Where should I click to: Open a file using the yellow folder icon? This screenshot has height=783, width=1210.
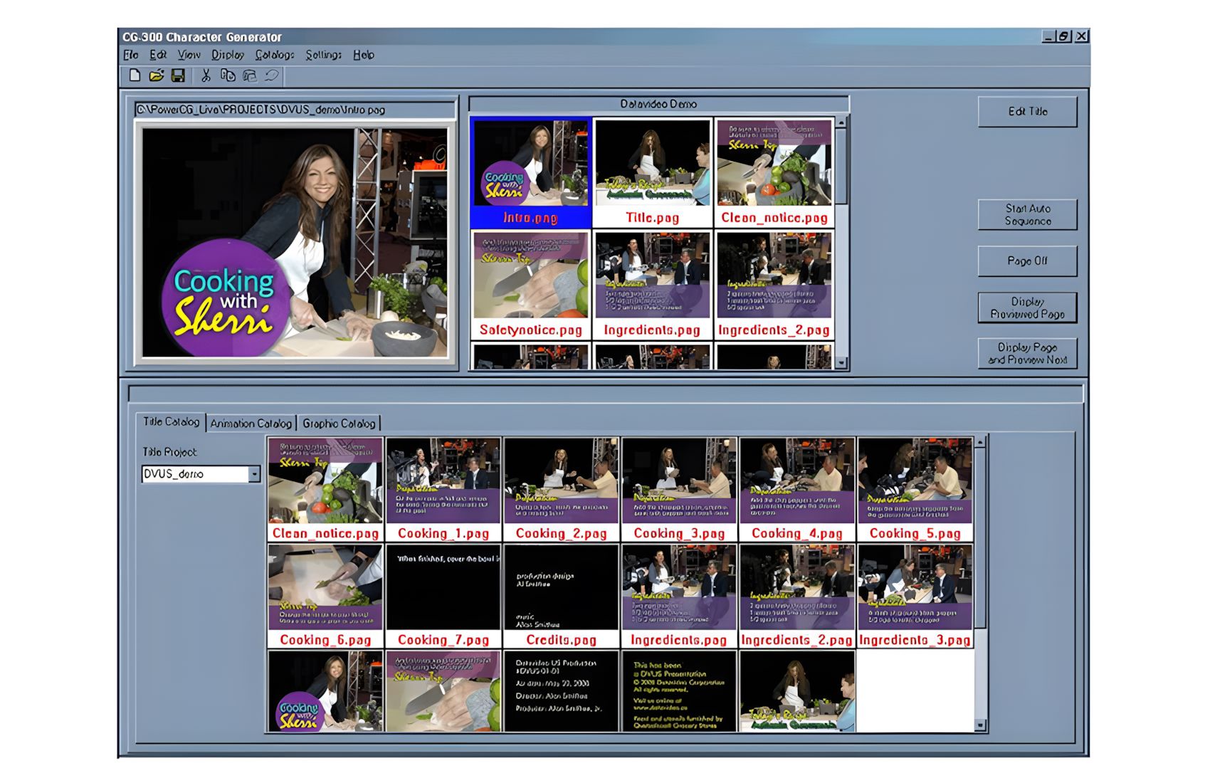coord(157,75)
